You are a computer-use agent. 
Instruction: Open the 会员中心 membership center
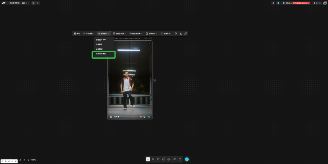tap(287, 3)
